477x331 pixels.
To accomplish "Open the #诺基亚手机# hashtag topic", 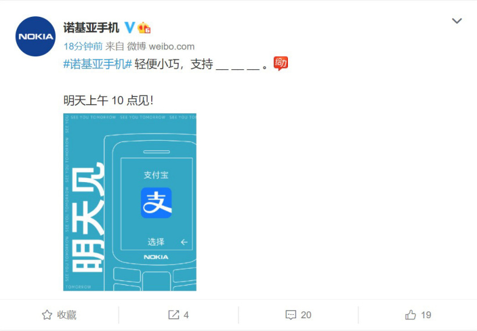I will coord(97,64).
